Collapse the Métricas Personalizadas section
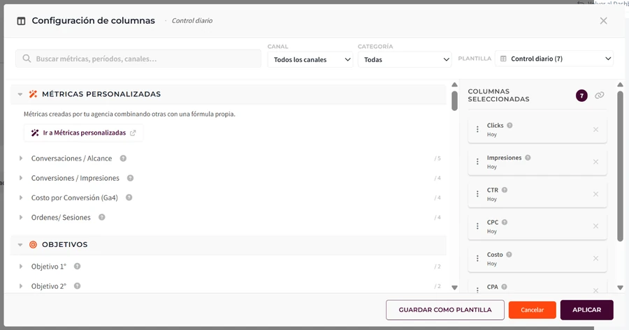The width and height of the screenshot is (629, 330). click(20, 94)
